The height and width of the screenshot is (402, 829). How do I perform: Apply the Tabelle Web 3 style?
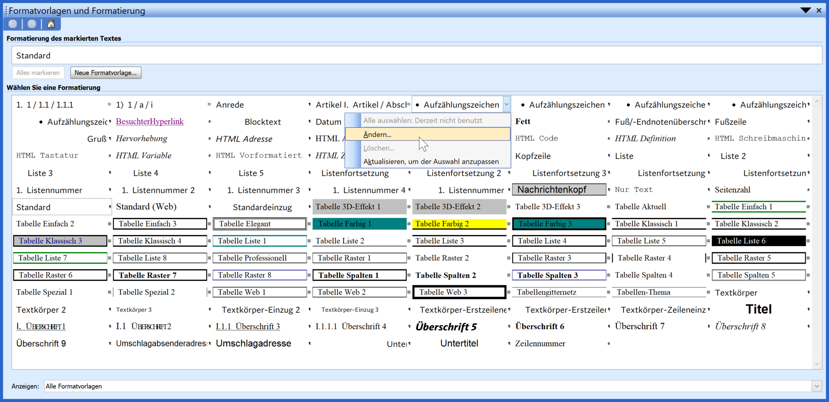click(x=459, y=292)
